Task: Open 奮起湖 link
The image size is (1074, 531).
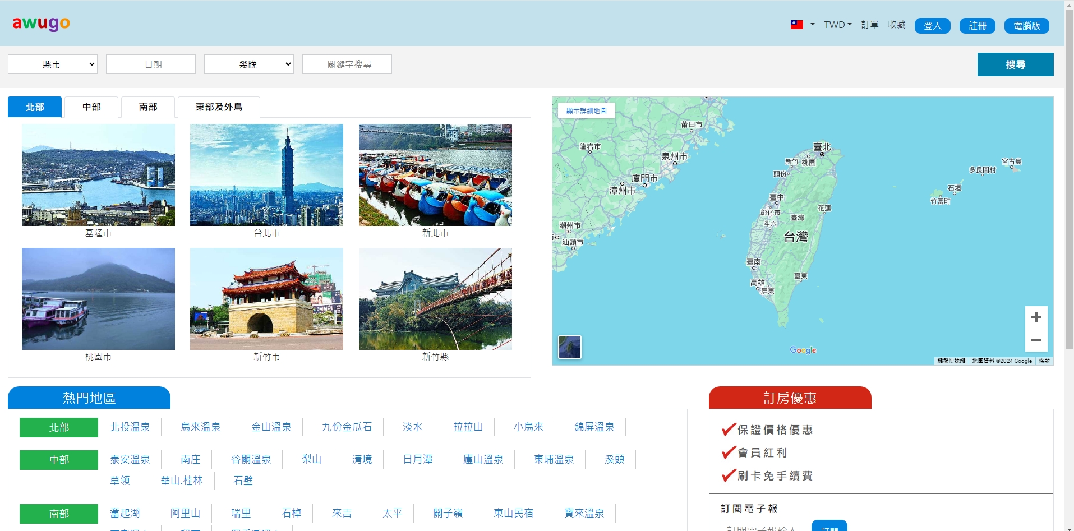Action: point(125,514)
